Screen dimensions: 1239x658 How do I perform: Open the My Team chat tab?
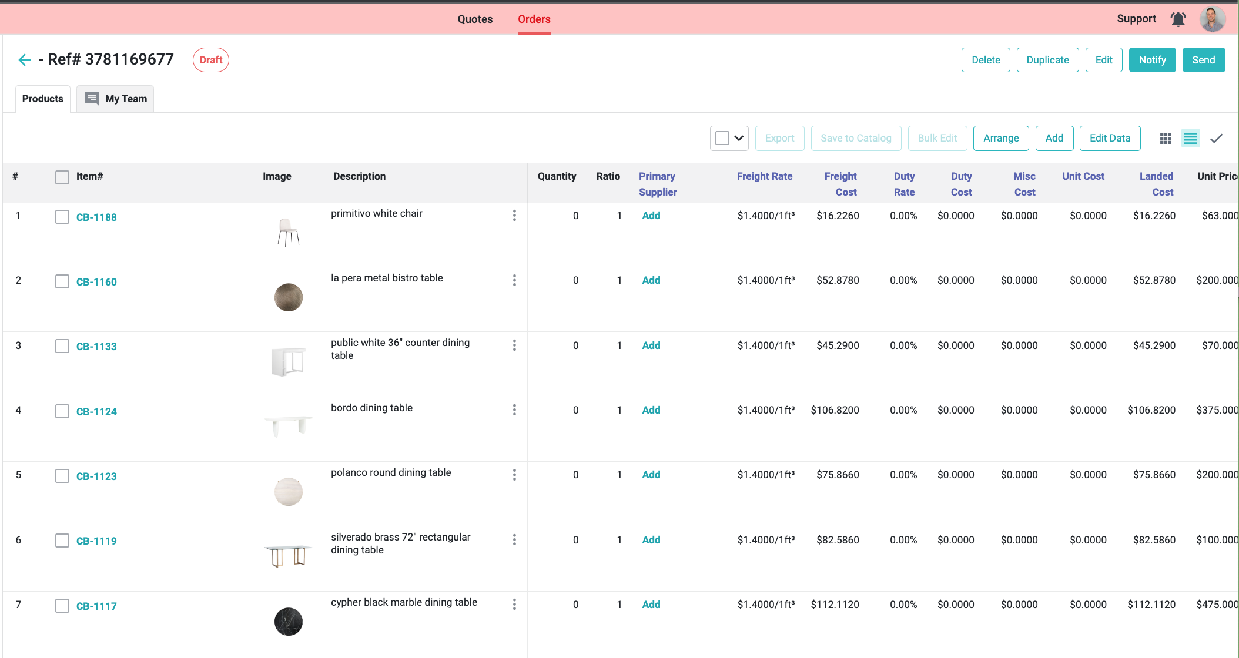[116, 99]
